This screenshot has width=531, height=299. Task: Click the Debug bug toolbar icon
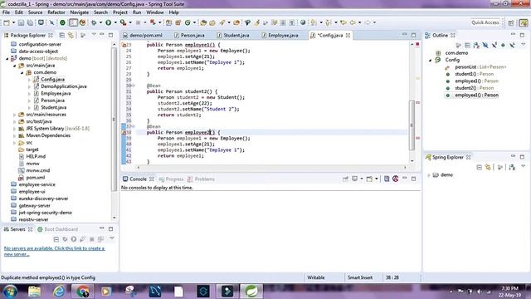[x=94, y=22]
